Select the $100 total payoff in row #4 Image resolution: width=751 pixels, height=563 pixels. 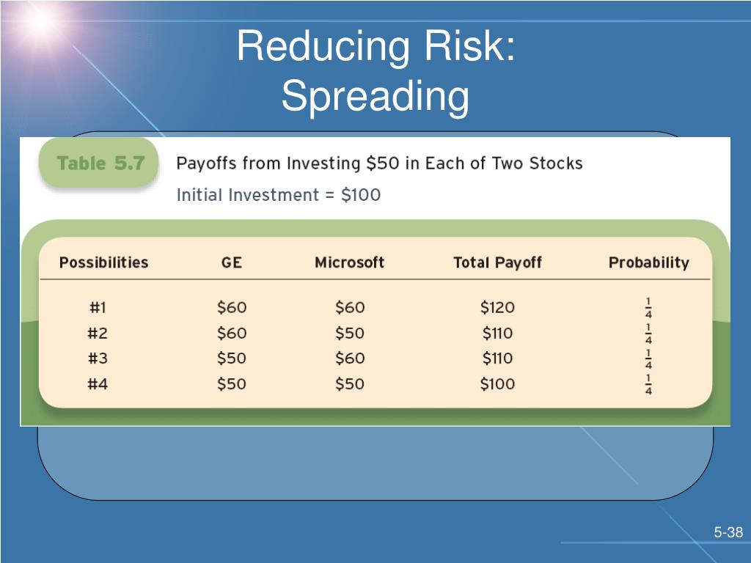[x=498, y=383]
